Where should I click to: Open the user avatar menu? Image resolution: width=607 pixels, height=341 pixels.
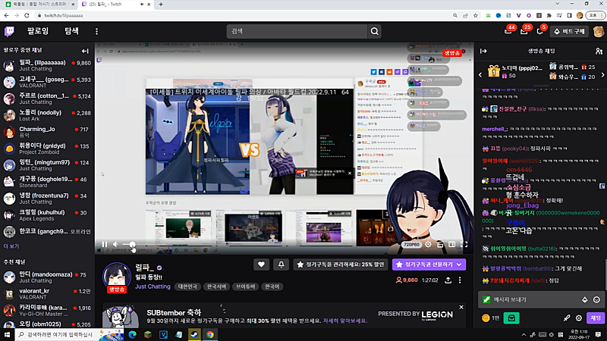pos(599,31)
